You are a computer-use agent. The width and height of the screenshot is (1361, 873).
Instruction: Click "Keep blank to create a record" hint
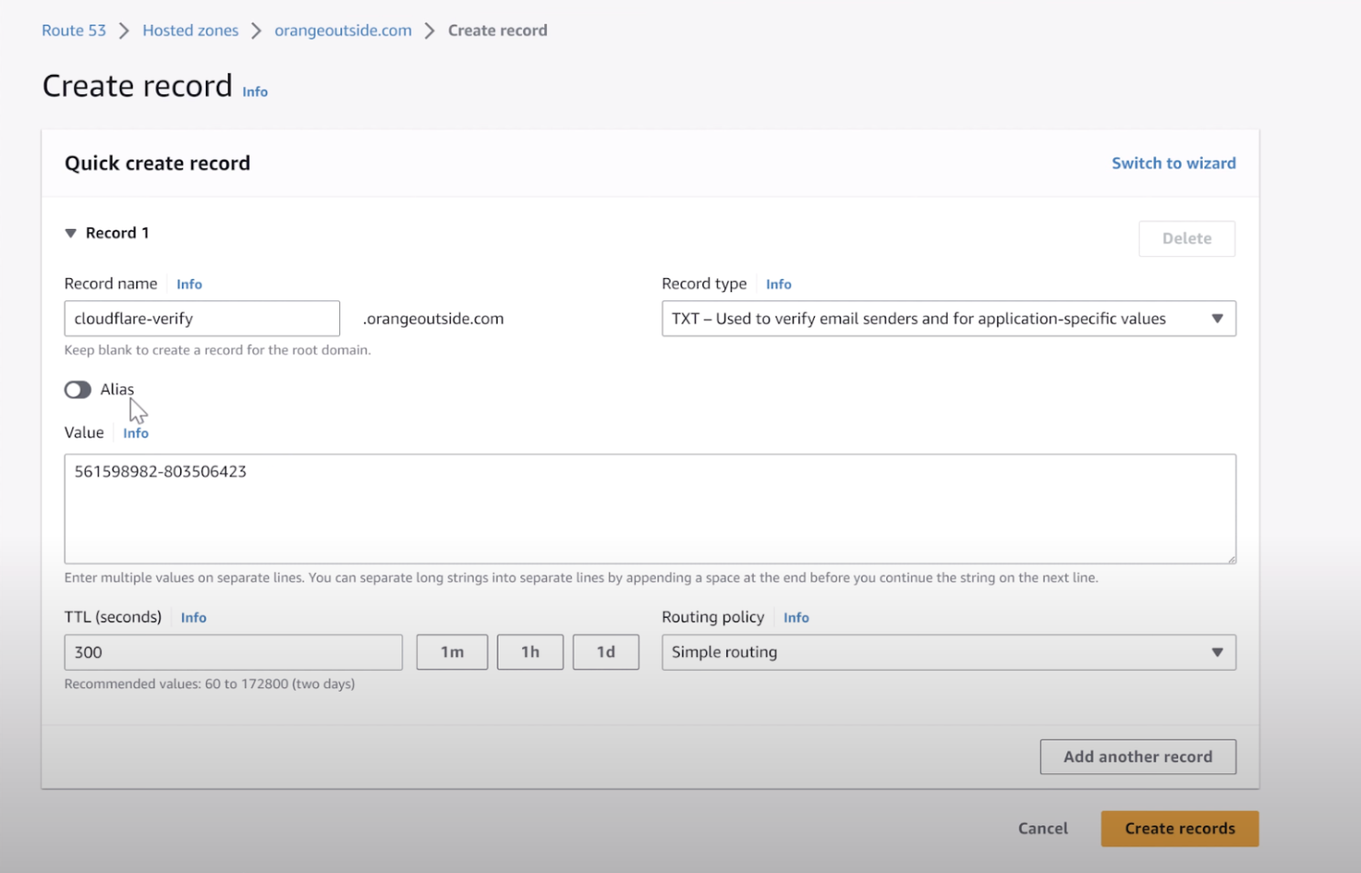218,350
